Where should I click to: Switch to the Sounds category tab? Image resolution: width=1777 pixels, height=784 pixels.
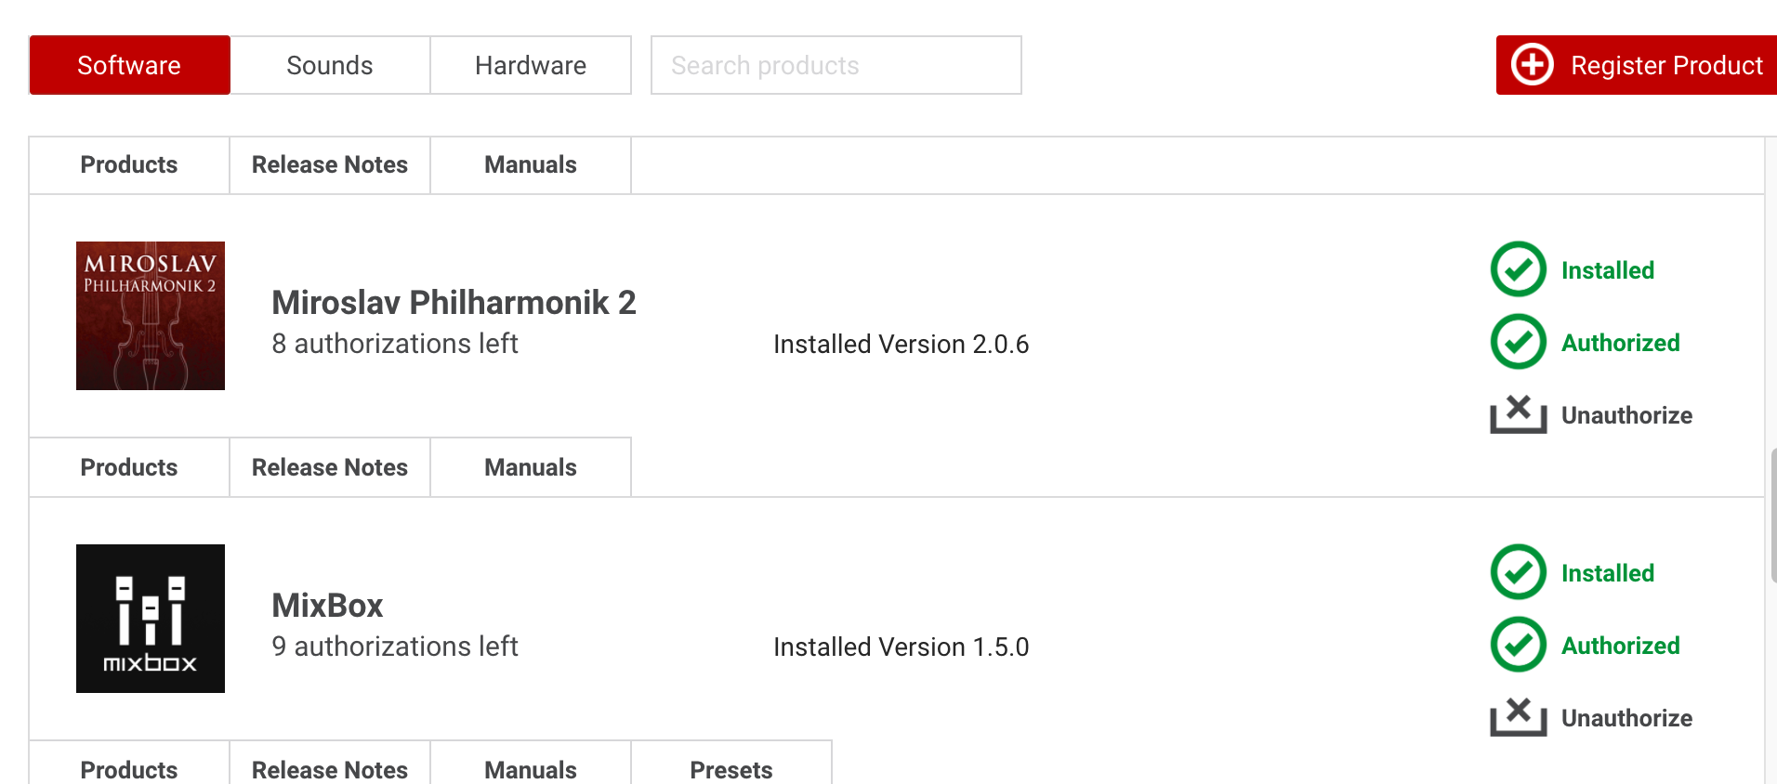(x=330, y=65)
